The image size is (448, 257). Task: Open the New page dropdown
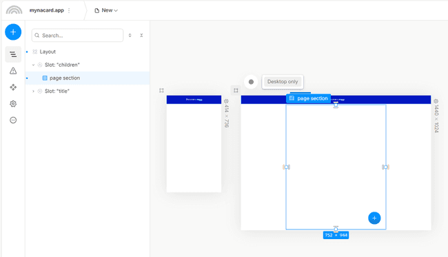pyautogui.click(x=106, y=10)
